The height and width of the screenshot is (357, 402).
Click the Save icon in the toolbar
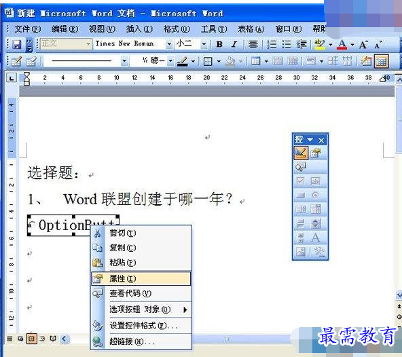point(17,44)
